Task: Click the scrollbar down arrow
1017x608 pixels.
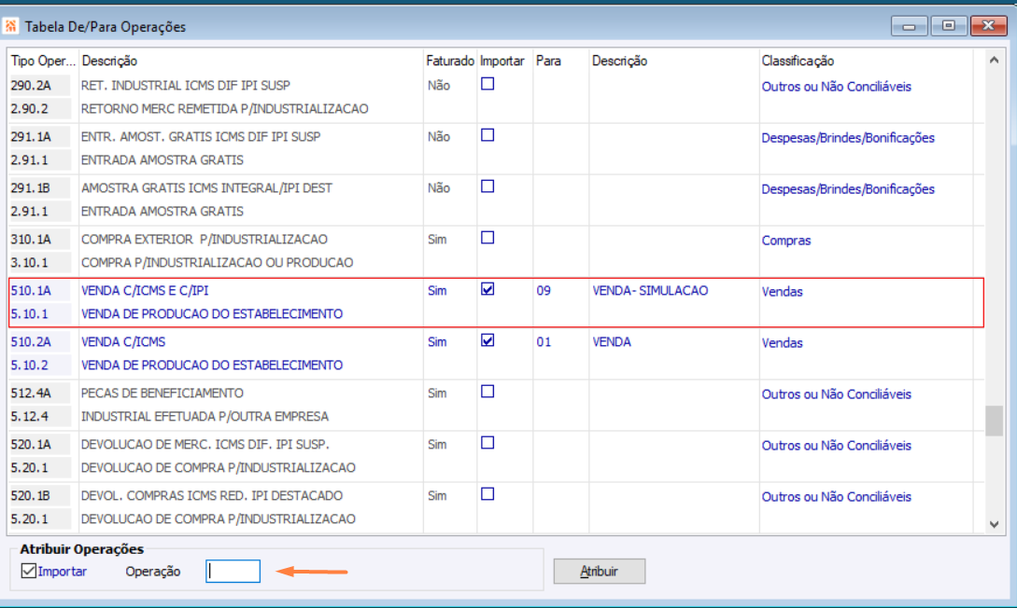Action: [x=994, y=524]
